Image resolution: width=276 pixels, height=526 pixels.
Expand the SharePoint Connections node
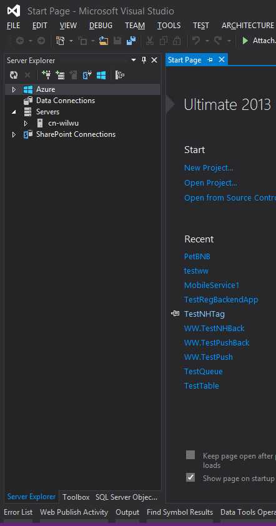tap(14, 134)
